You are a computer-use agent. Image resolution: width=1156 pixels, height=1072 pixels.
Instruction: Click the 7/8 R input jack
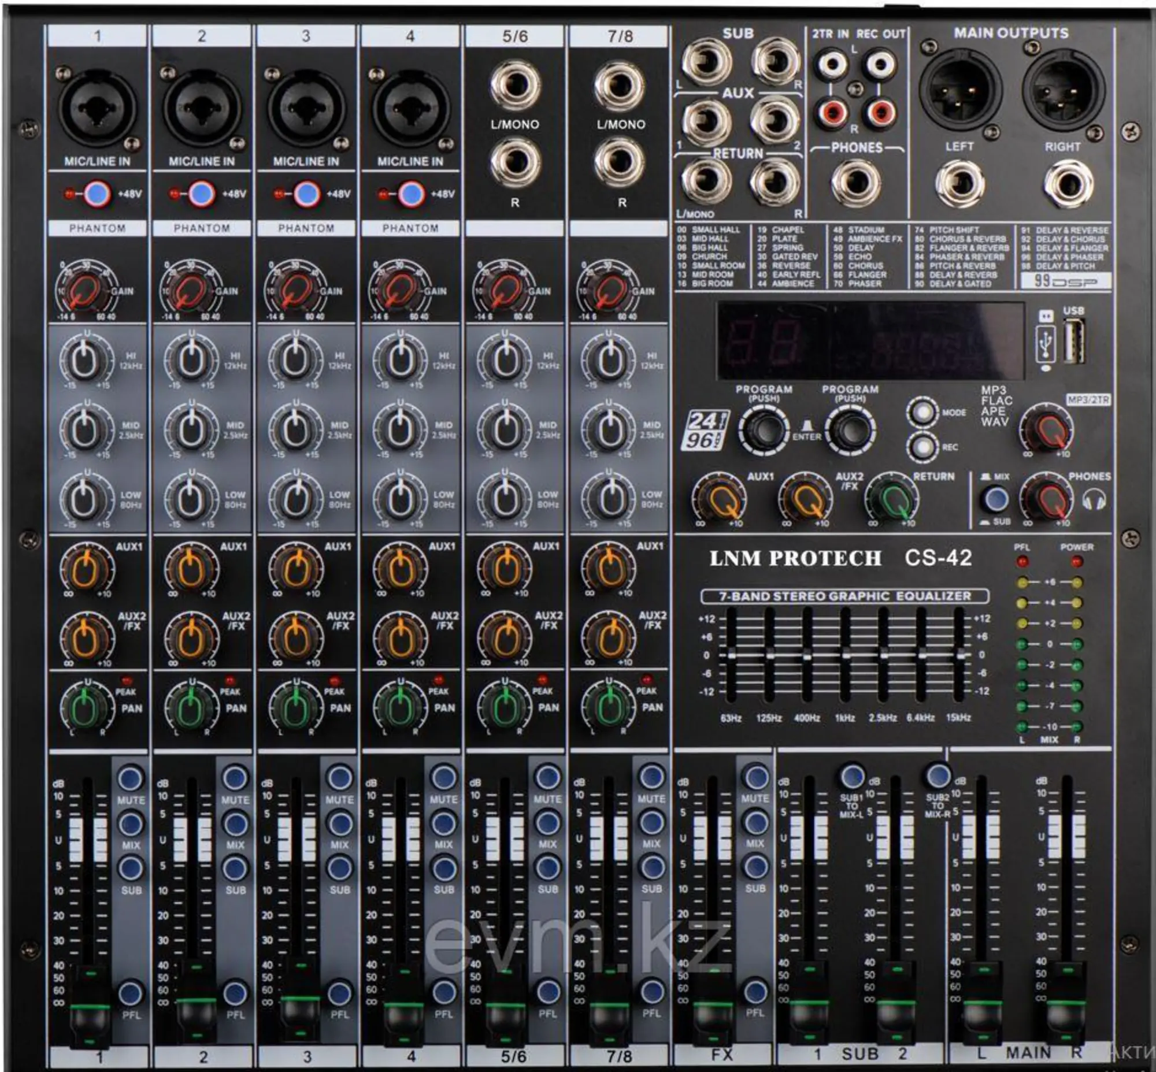tap(620, 163)
